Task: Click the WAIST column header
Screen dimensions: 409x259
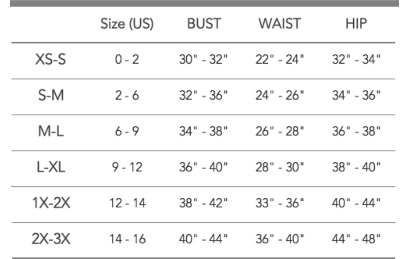Action: click(280, 24)
